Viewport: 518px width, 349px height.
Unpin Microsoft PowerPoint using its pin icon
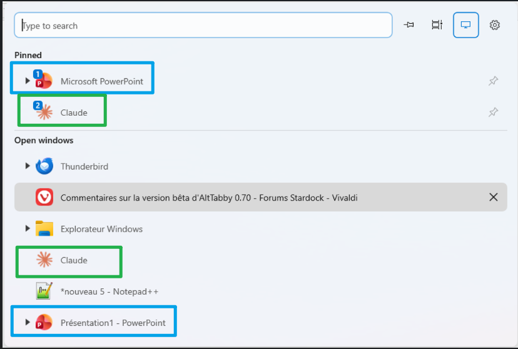(x=493, y=81)
